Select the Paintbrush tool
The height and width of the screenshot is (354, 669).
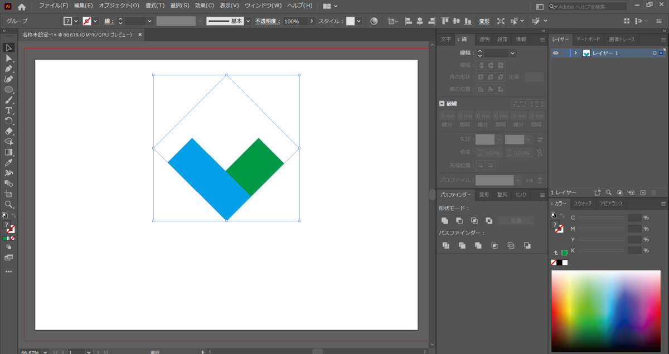pyautogui.click(x=8, y=100)
